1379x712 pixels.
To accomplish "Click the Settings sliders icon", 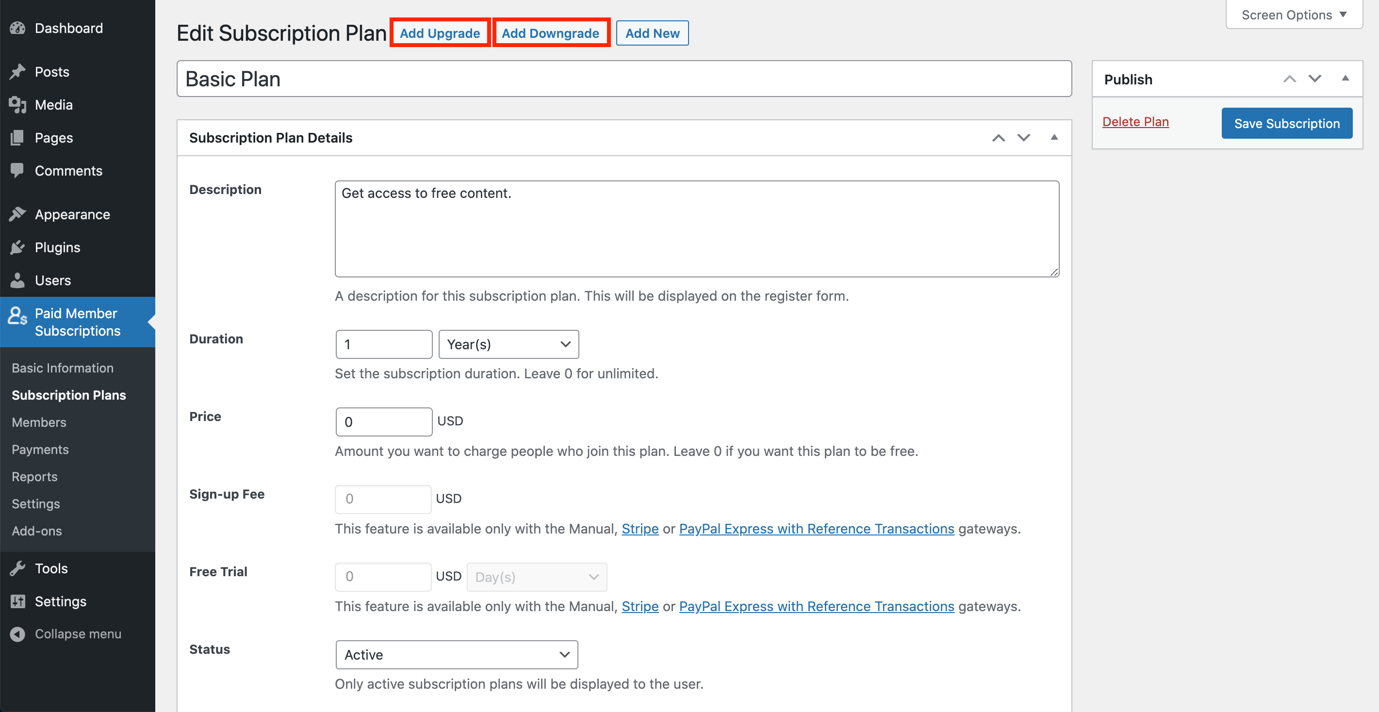I will (x=17, y=601).
